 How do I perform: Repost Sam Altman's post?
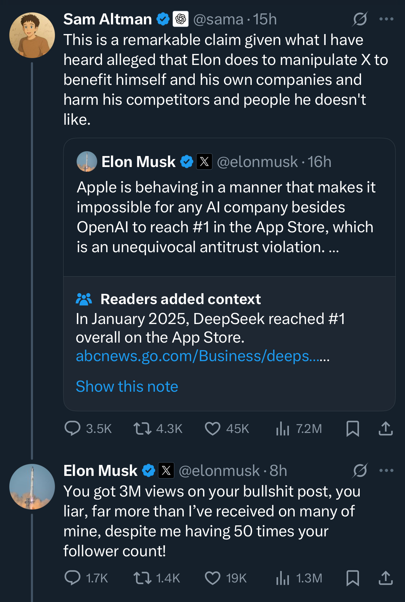pos(143,428)
